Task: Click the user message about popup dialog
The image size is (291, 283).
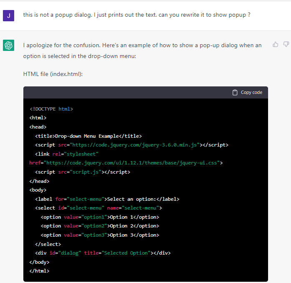Action: [137, 15]
